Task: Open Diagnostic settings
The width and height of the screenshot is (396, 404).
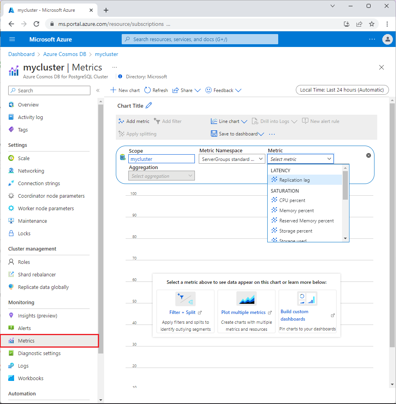Action: point(39,353)
